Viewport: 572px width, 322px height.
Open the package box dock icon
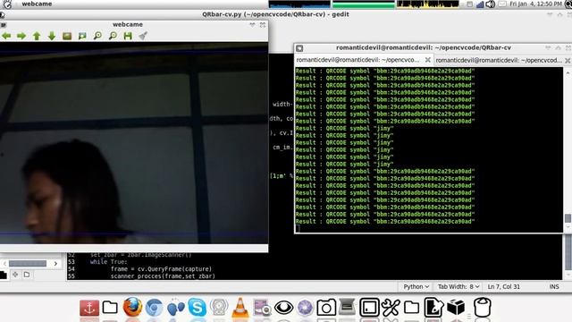456,308
